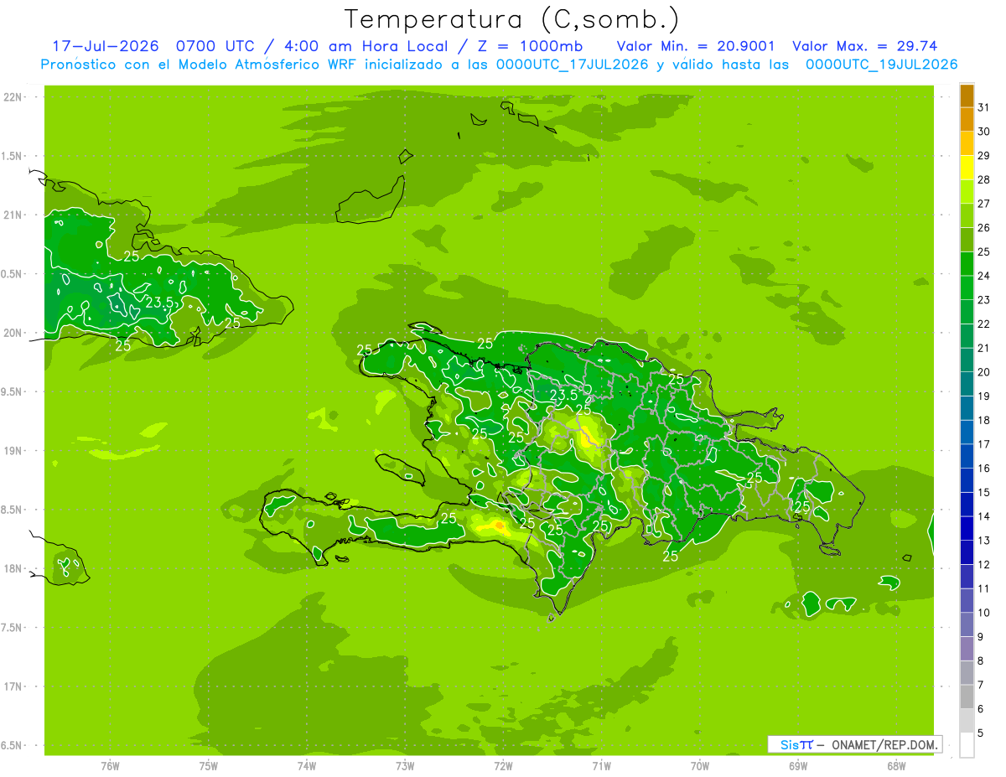Click the "ONAMET/REP.DOM." credit label
1006x777 pixels.
(885, 744)
